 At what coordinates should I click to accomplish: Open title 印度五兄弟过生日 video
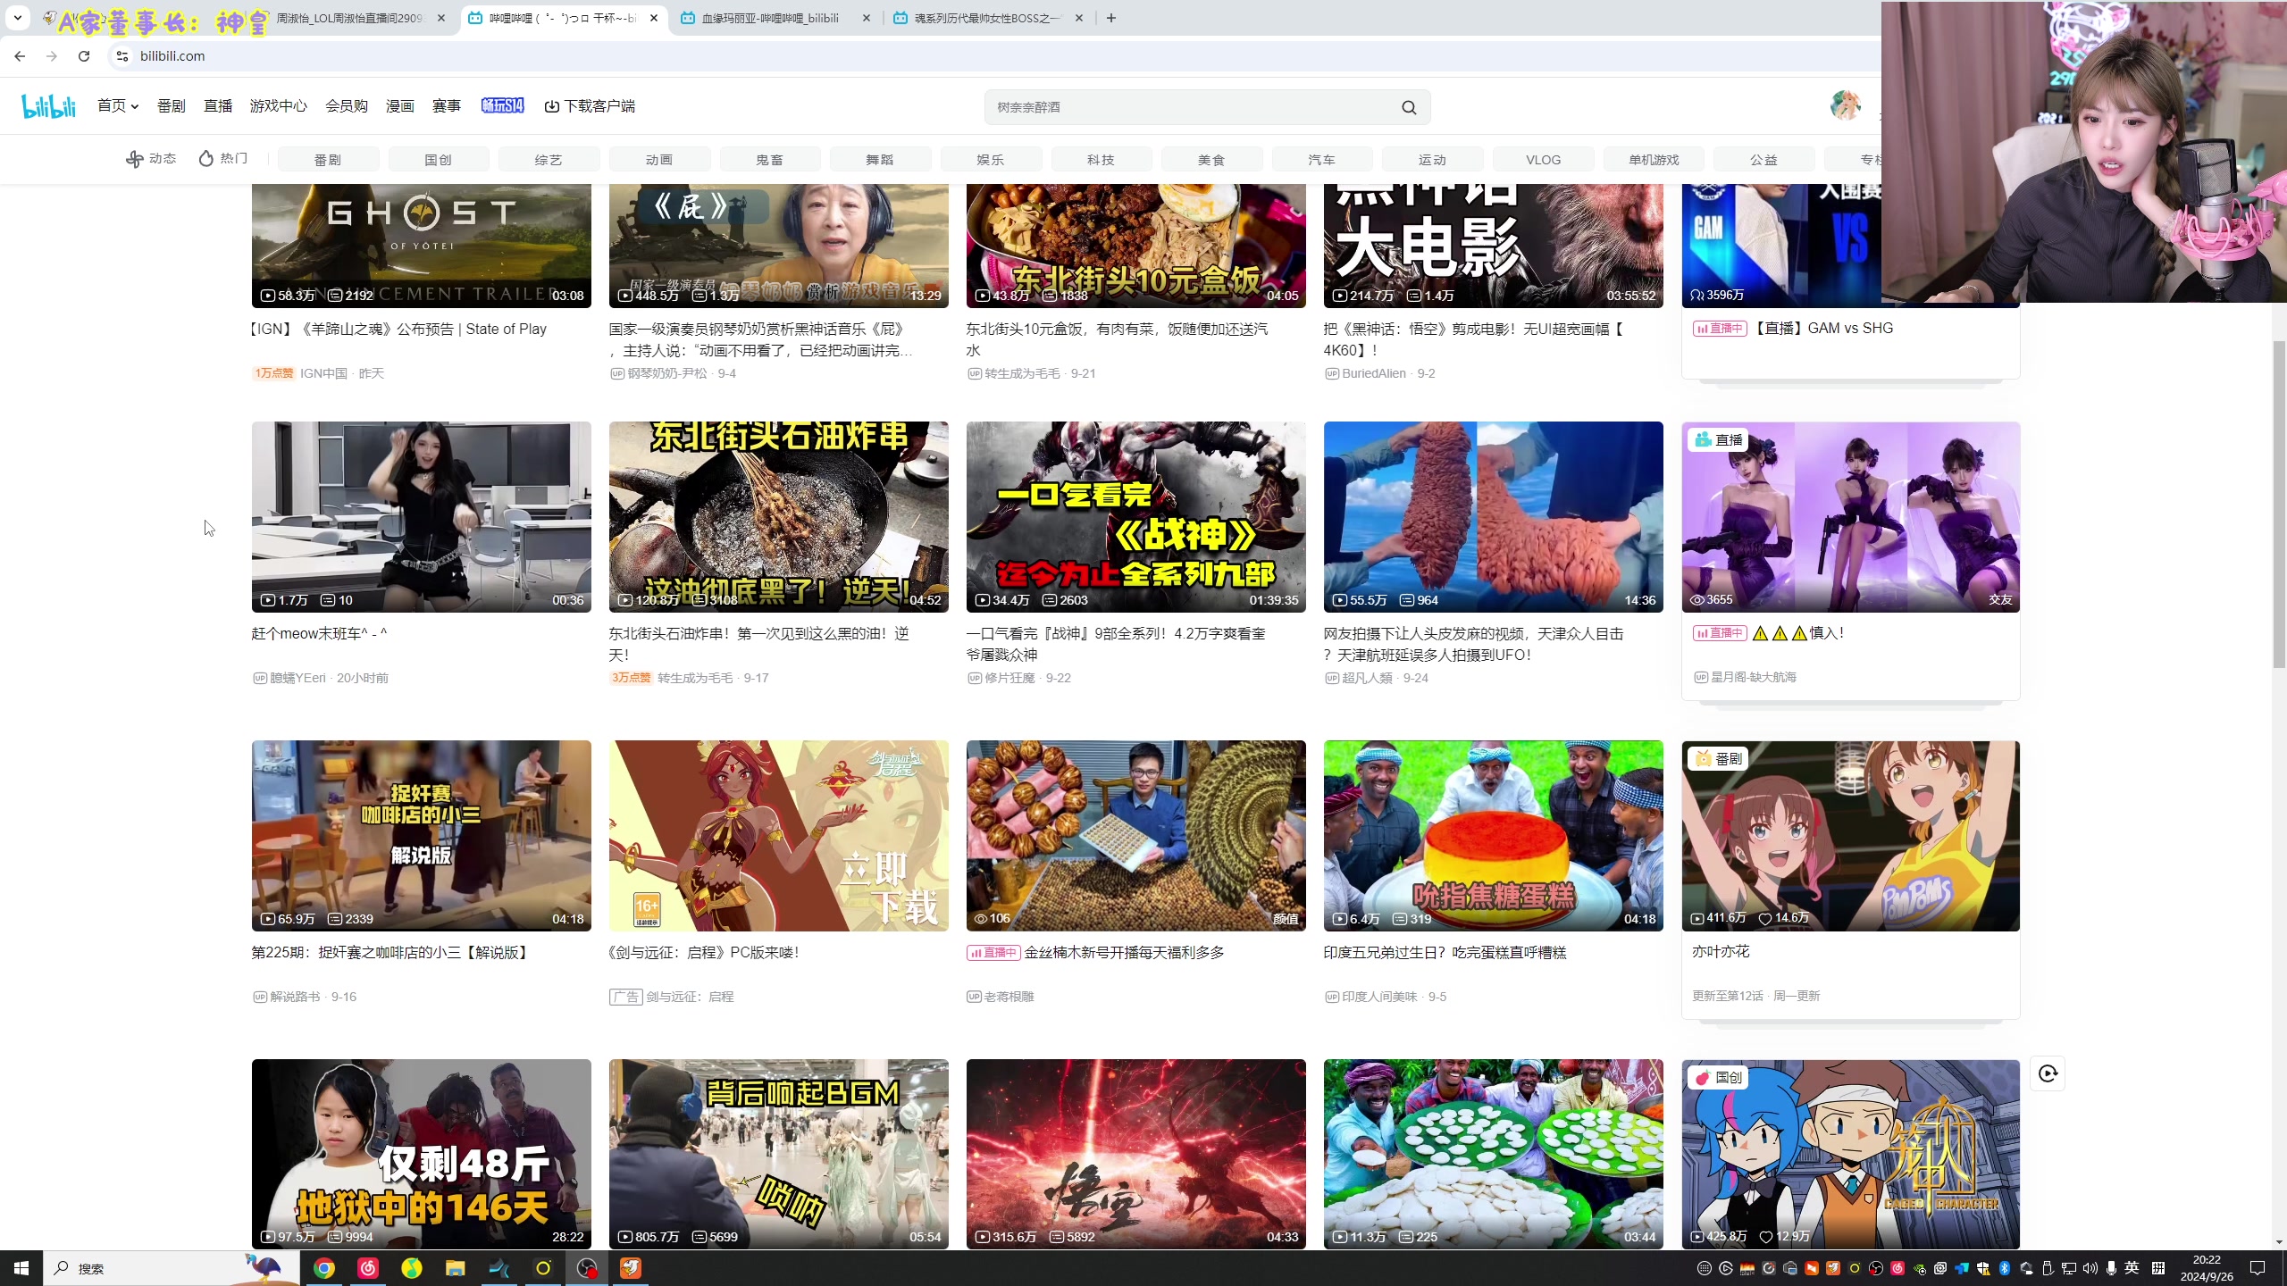(x=1445, y=952)
